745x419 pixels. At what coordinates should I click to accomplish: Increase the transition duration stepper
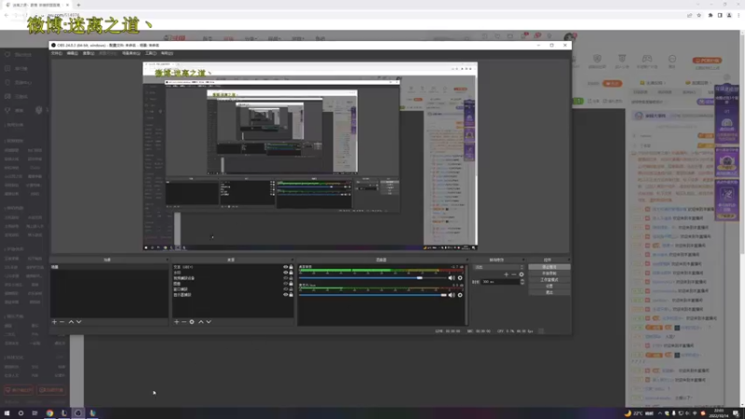[522, 280]
